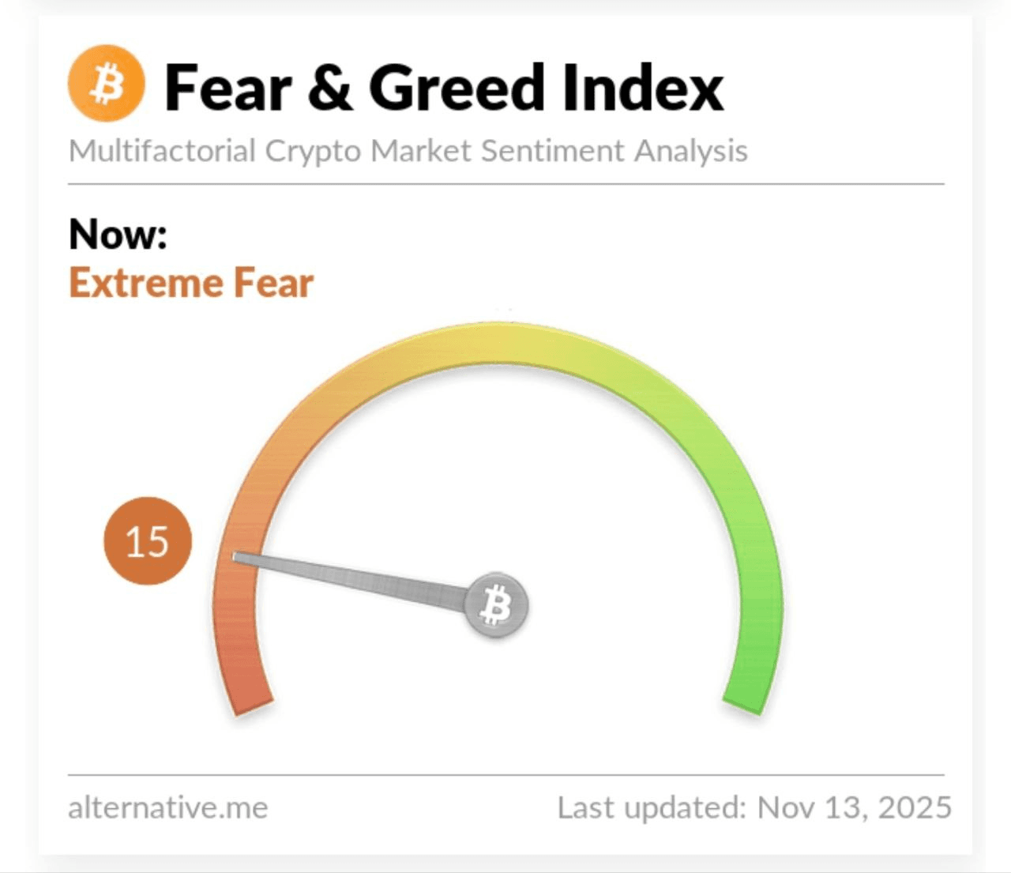Click the word "Greed" in the title
This screenshot has height=873, width=1011.
point(457,88)
